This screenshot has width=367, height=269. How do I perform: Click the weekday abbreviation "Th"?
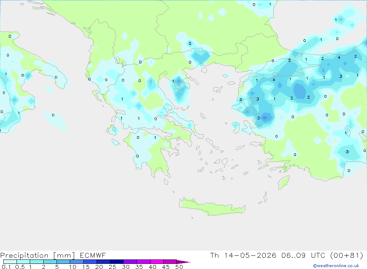[214, 255]
